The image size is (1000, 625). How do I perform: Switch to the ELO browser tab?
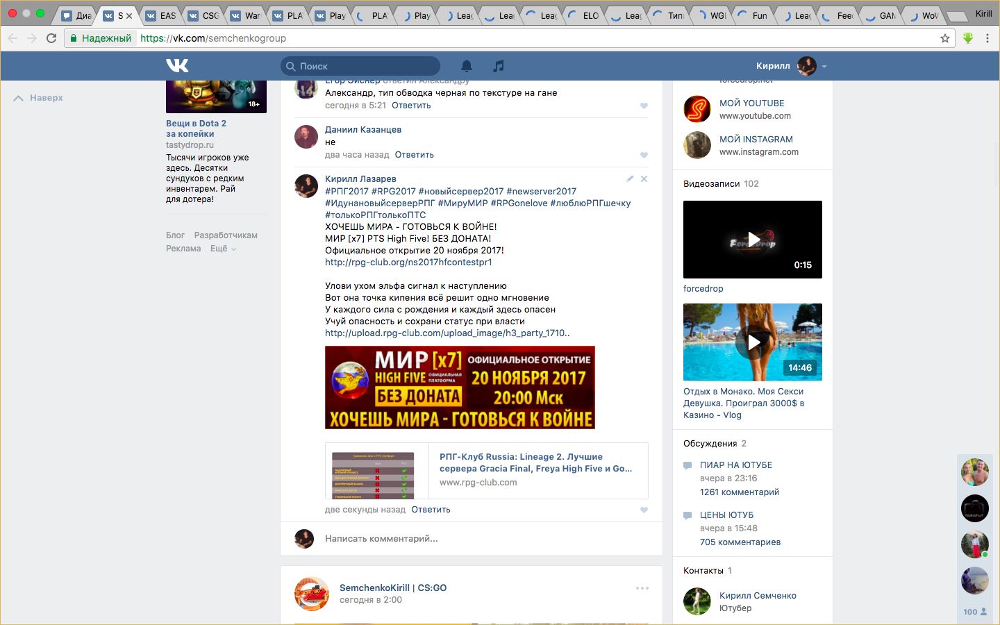pos(587,15)
